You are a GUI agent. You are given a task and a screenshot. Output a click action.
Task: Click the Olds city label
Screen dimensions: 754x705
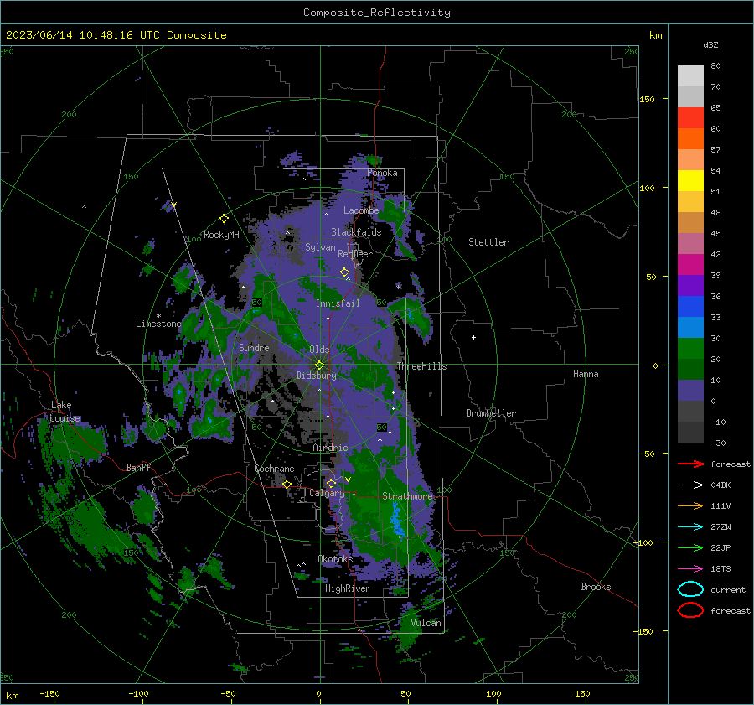tap(319, 350)
